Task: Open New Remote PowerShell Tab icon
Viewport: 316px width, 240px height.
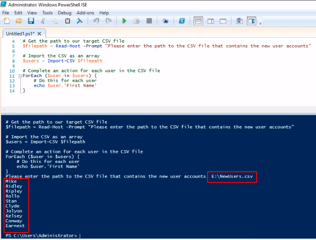Action: tap(165, 21)
